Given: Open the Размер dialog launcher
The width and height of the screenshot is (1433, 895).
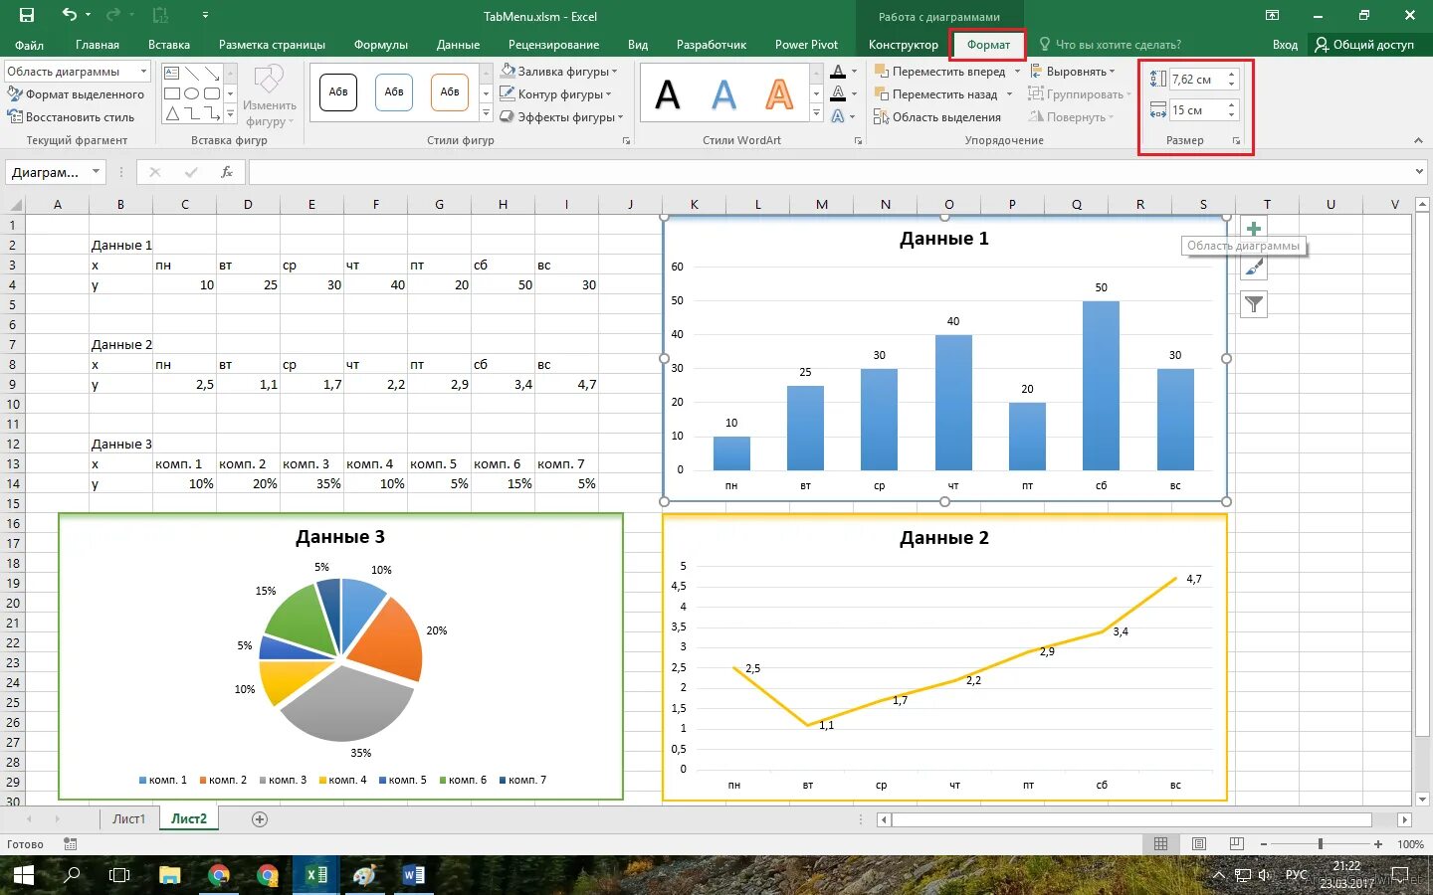Looking at the screenshot, I should pos(1237,141).
